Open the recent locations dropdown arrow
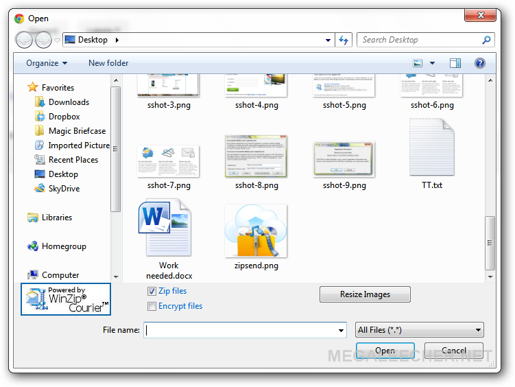This screenshot has height=387, width=515. tap(57, 40)
